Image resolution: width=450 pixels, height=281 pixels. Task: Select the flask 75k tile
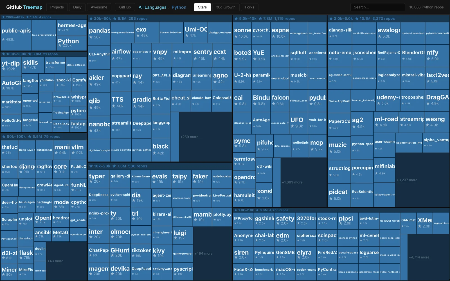tap(26, 255)
